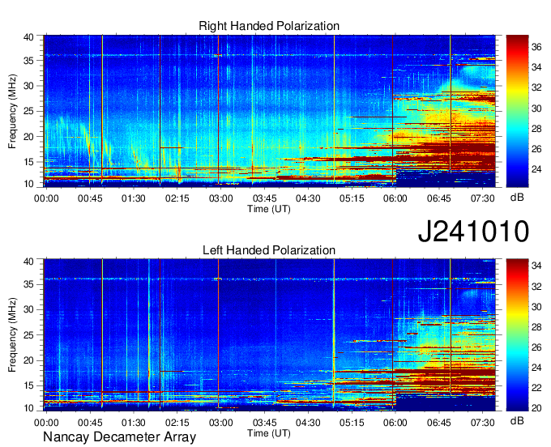Click the 05:15 tick under the right-handed plot
Viewport: 551px width, 447px height.
click(x=352, y=198)
